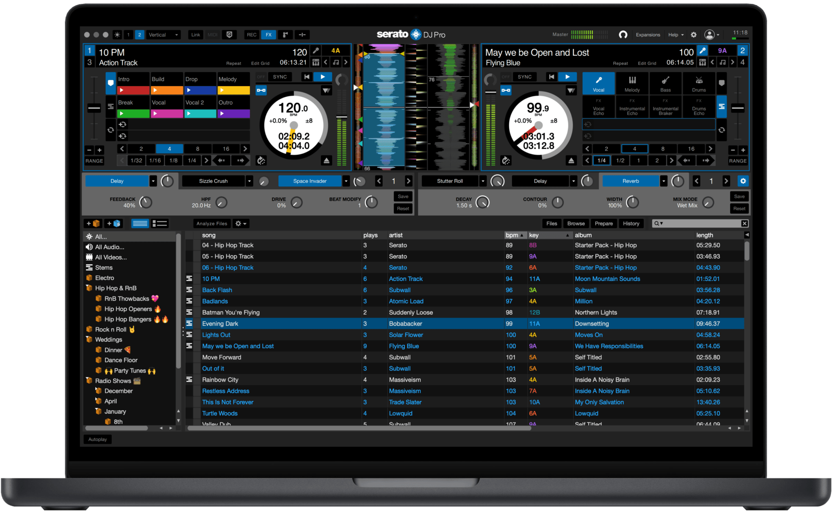Click the library search field
Viewport: 833px width, 515px height.
700,223
